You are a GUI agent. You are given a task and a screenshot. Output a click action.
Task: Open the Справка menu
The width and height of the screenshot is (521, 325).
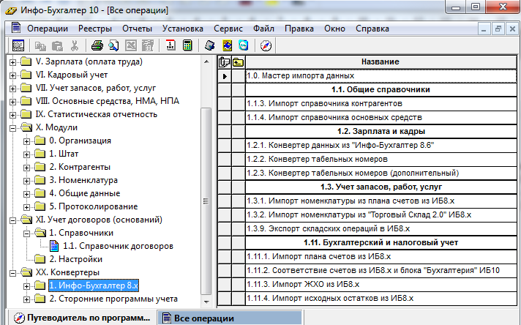tap(372, 29)
